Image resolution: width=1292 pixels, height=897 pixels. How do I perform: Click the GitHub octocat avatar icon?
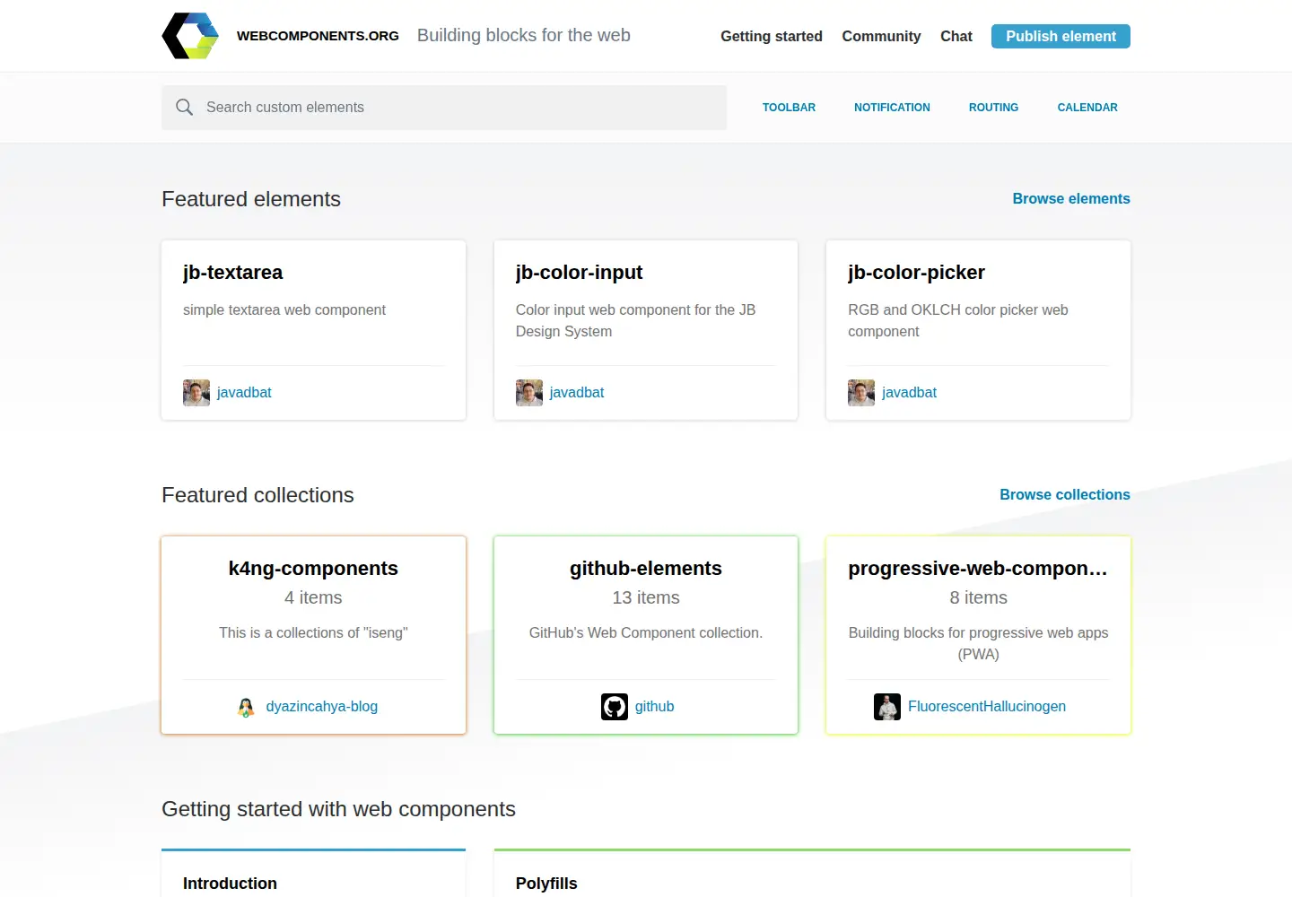615,707
